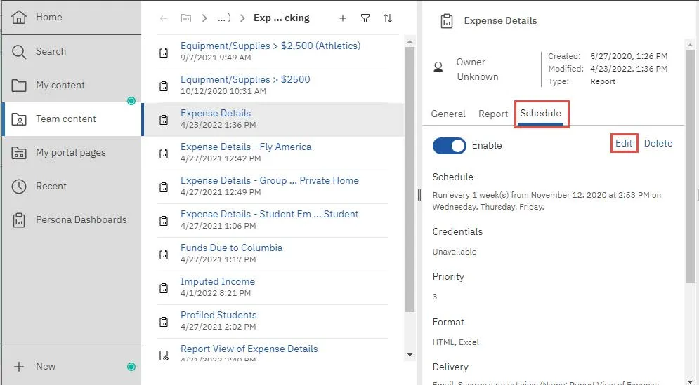Open My portal pages icon

[19, 153]
